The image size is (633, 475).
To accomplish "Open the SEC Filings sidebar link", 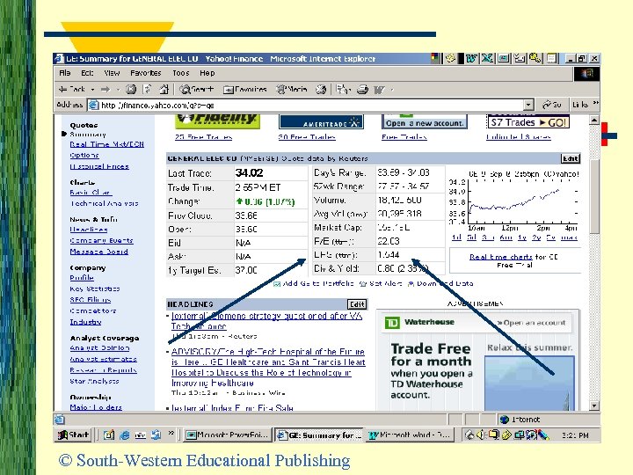I will pos(90,300).
